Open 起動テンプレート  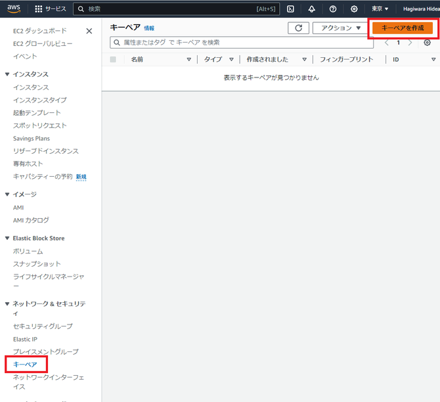(37, 112)
